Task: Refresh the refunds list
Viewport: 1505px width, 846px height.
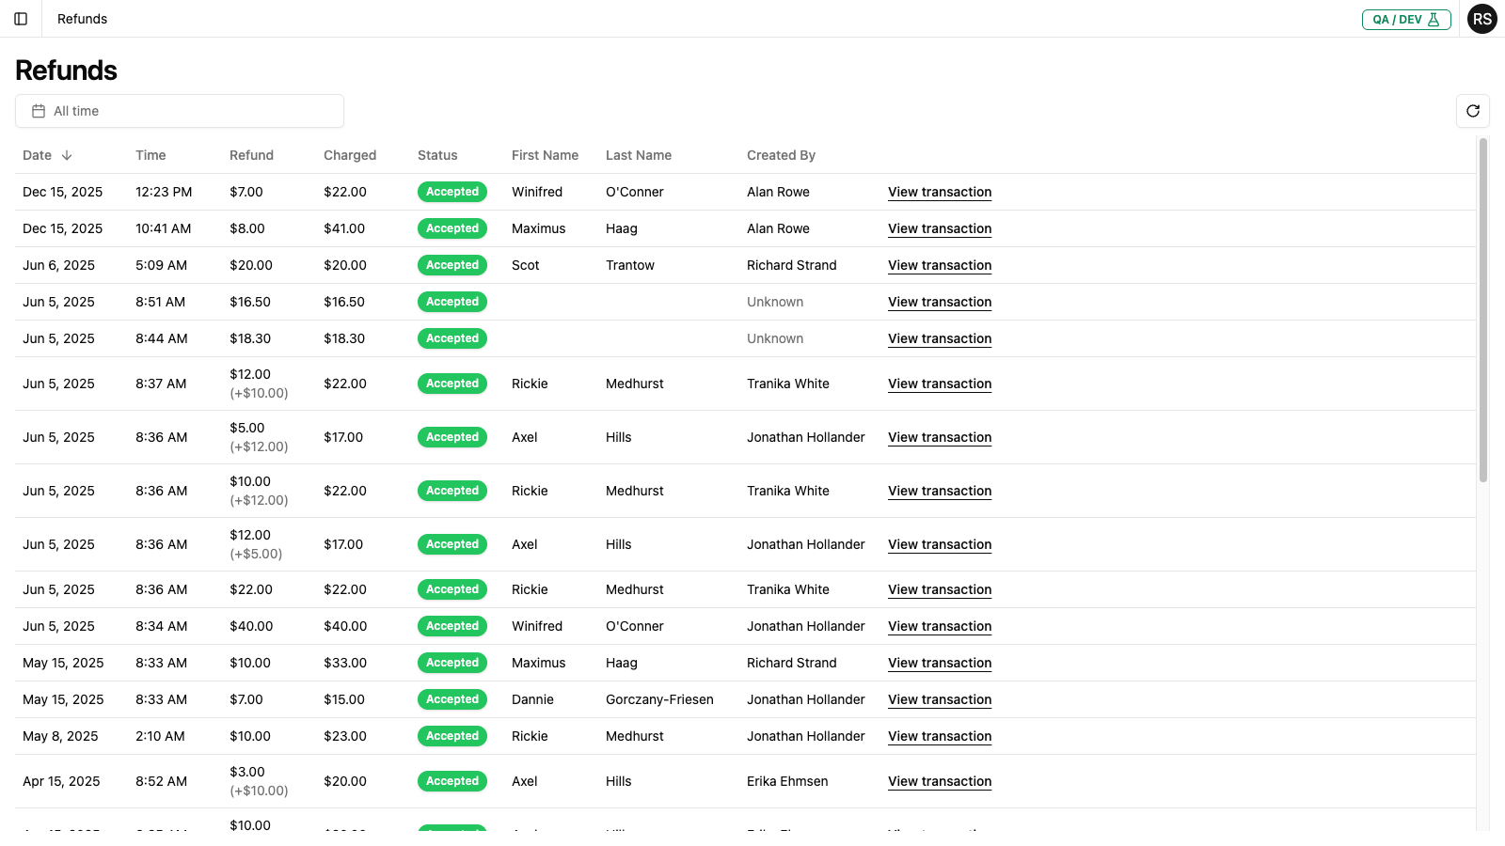Action: [x=1473, y=111]
